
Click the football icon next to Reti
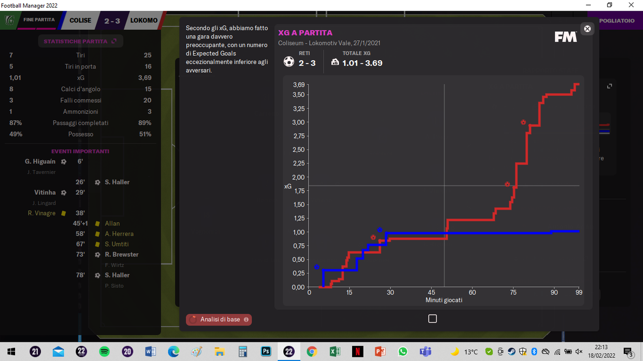(289, 62)
